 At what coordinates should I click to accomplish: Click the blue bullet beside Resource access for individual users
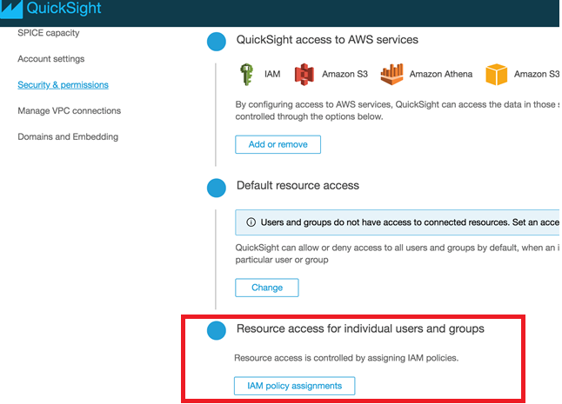click(216, 330)
